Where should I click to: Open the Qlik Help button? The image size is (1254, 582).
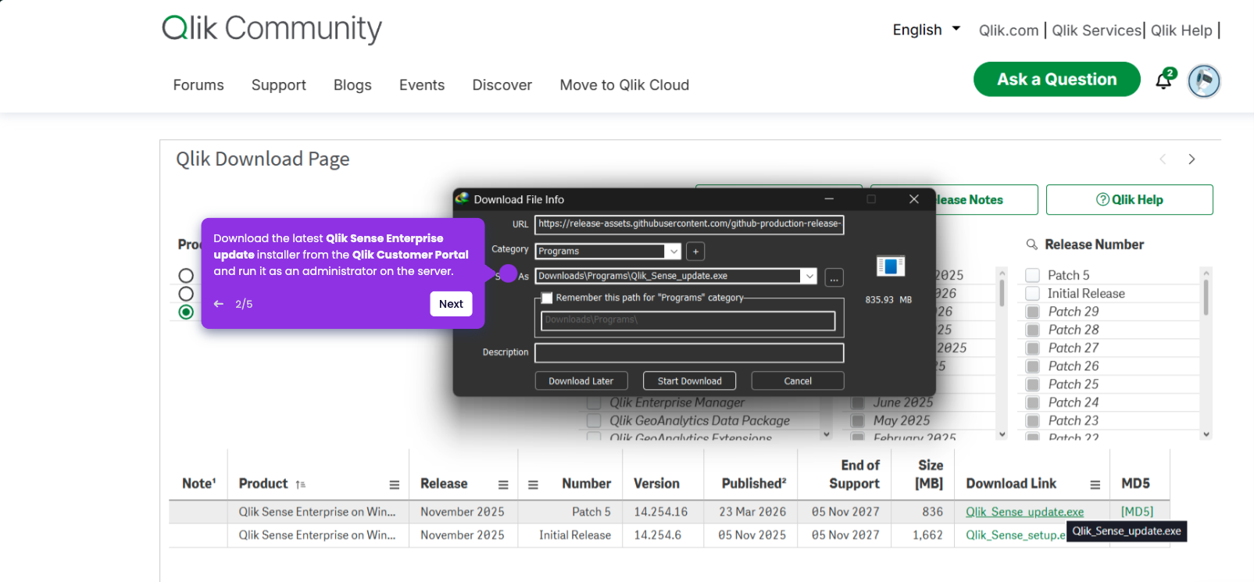[1129, 199]
